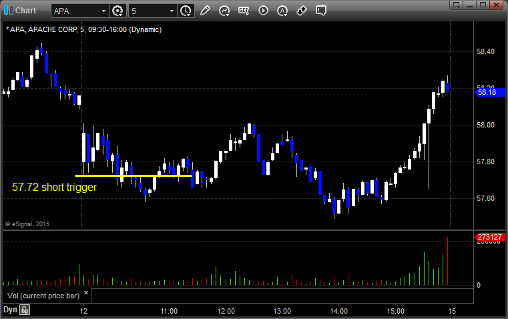Close the Vol (current price bar) pane

click(x=86, y=293)
